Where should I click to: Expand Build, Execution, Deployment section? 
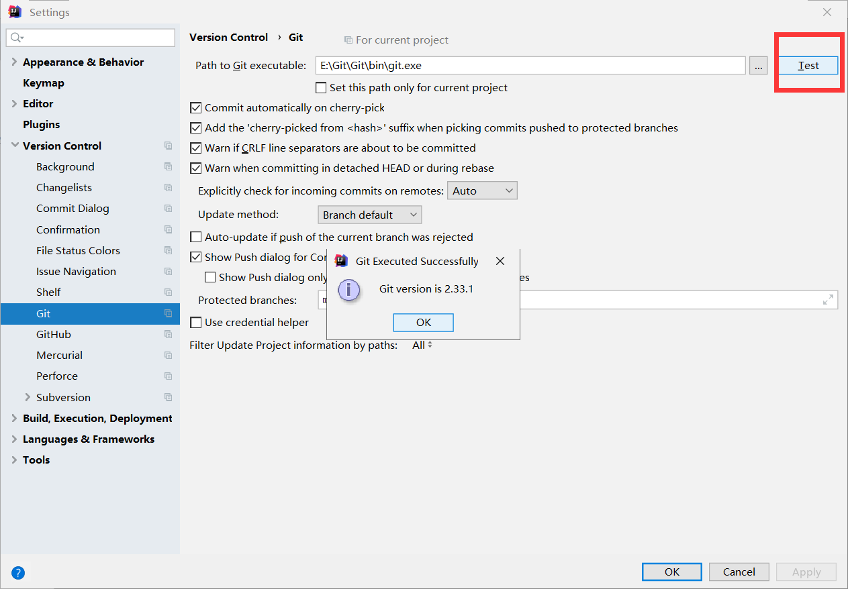tap(15, 418)
